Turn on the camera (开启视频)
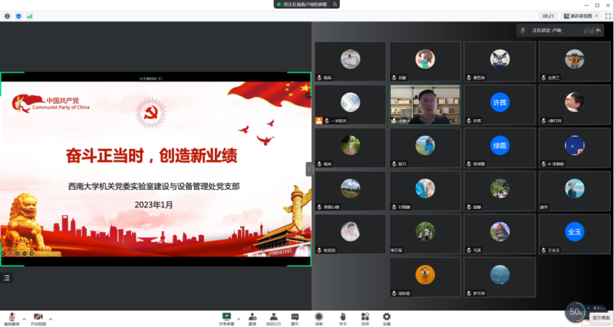The height and width of the screenshot is (328, 614). (x=38, y=319)
